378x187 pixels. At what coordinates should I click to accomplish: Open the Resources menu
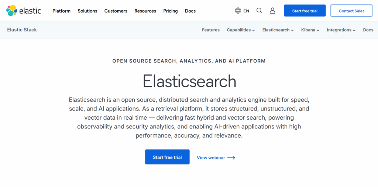145,11
